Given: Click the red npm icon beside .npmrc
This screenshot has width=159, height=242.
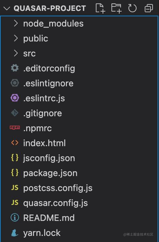Looking at the screenshot, I should pyautogui.click(x=15, y=128).
